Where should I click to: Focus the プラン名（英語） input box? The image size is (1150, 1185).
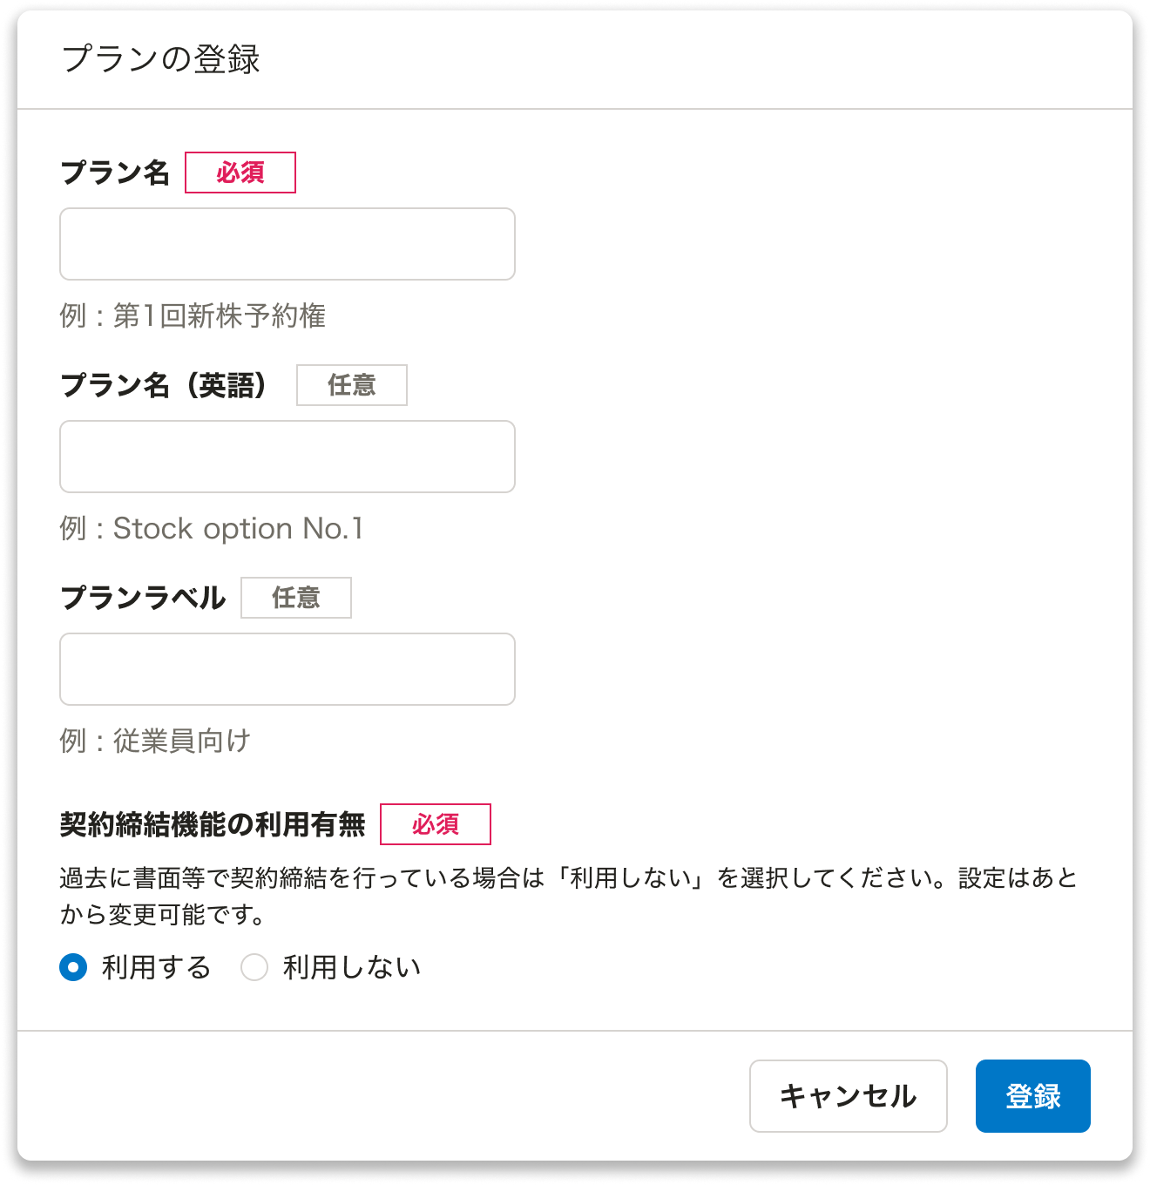click(287, 457)
